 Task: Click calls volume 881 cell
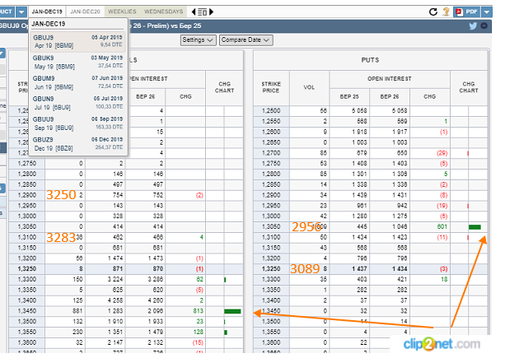65,311
